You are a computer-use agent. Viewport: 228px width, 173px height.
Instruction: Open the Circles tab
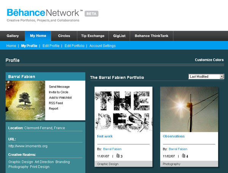[64, 36]
